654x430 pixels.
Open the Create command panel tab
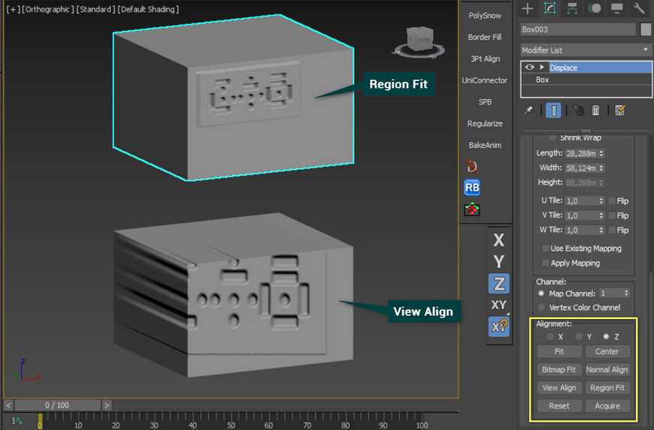(528, 8)
